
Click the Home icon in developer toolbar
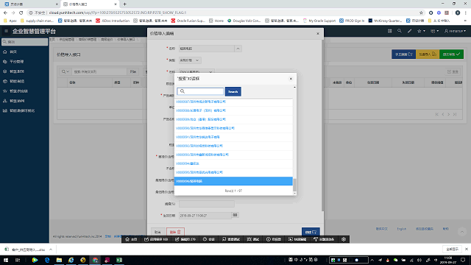tap(131, 239)
